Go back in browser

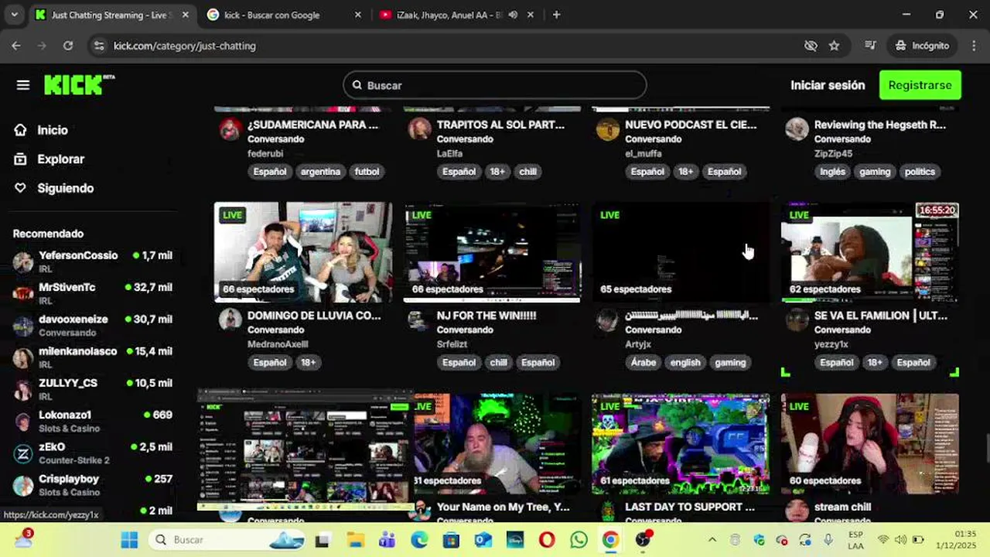click(x=16, y=46)
